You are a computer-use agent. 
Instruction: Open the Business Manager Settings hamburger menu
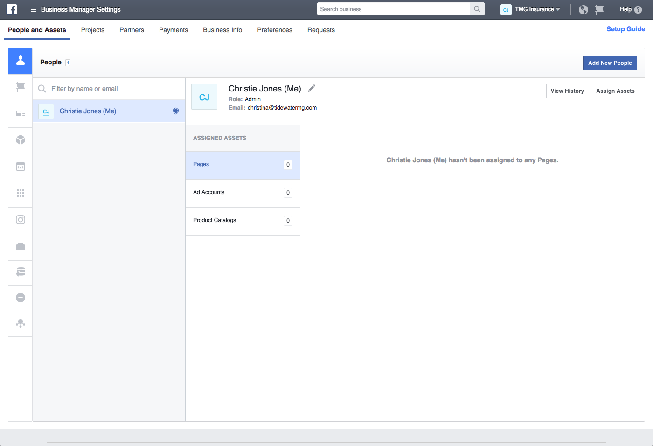[34, 10]
